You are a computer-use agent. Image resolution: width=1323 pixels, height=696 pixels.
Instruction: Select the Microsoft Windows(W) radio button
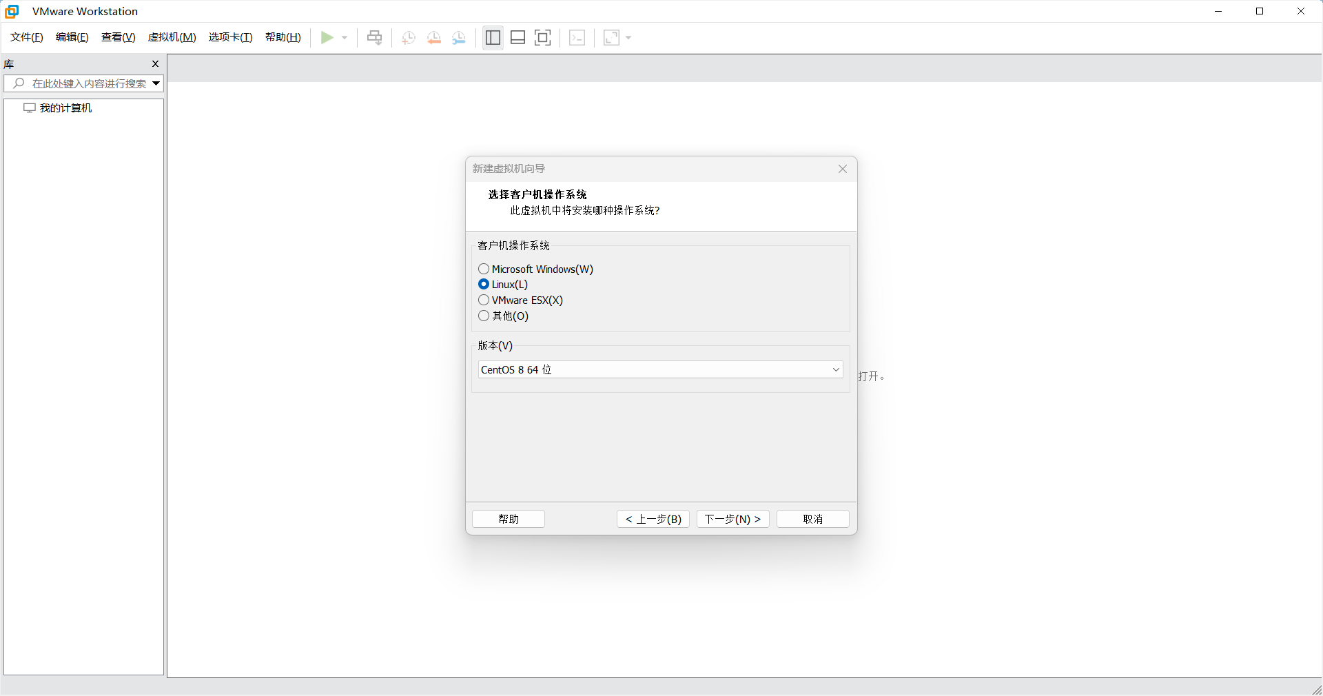484,269
